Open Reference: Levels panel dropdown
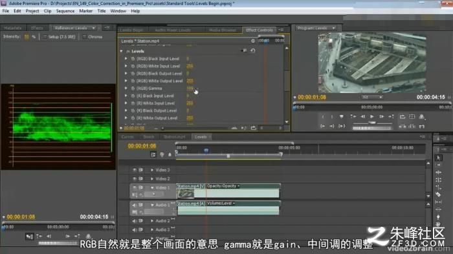453x254 pixels. coord(94,28)
